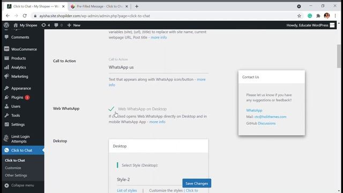Bookmark this page with star icon
This screenshot has width=343, height=193.
pyautogui.click(x=299, y=16)
